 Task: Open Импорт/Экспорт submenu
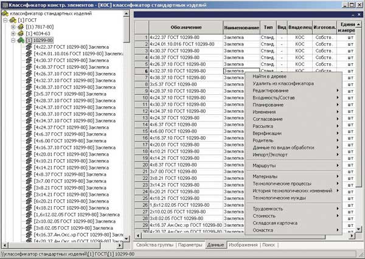pos(294,155)
